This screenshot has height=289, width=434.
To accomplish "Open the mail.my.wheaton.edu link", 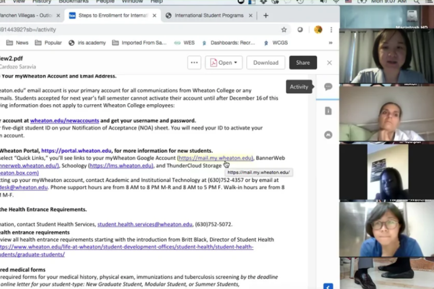I will pos(215,158).
